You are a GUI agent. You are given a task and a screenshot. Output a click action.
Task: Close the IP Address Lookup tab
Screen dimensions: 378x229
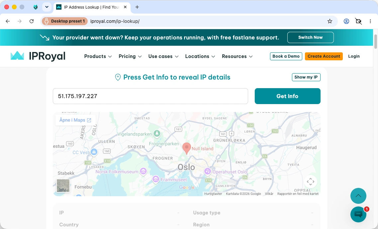click(x=125, y=7)
